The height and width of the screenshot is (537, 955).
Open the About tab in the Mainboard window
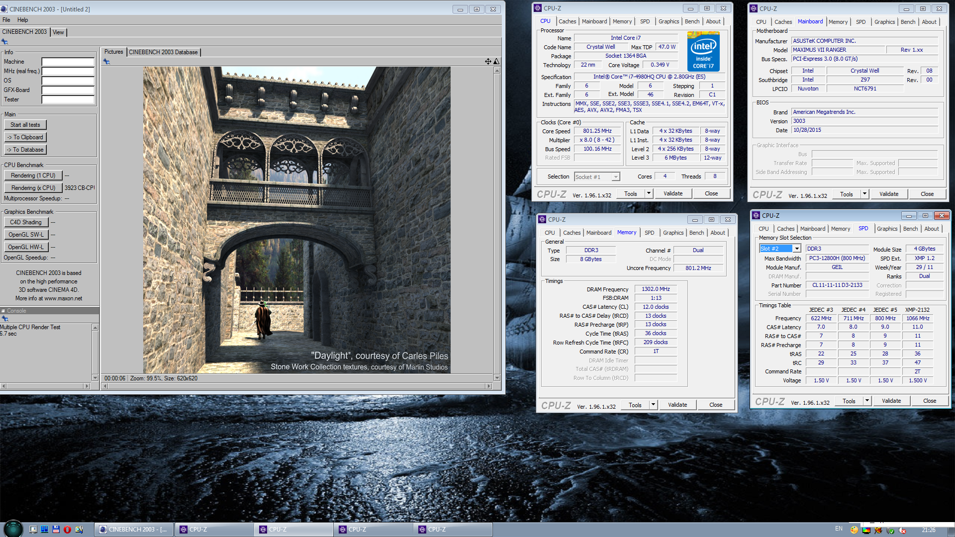click(x=929, y=22)
